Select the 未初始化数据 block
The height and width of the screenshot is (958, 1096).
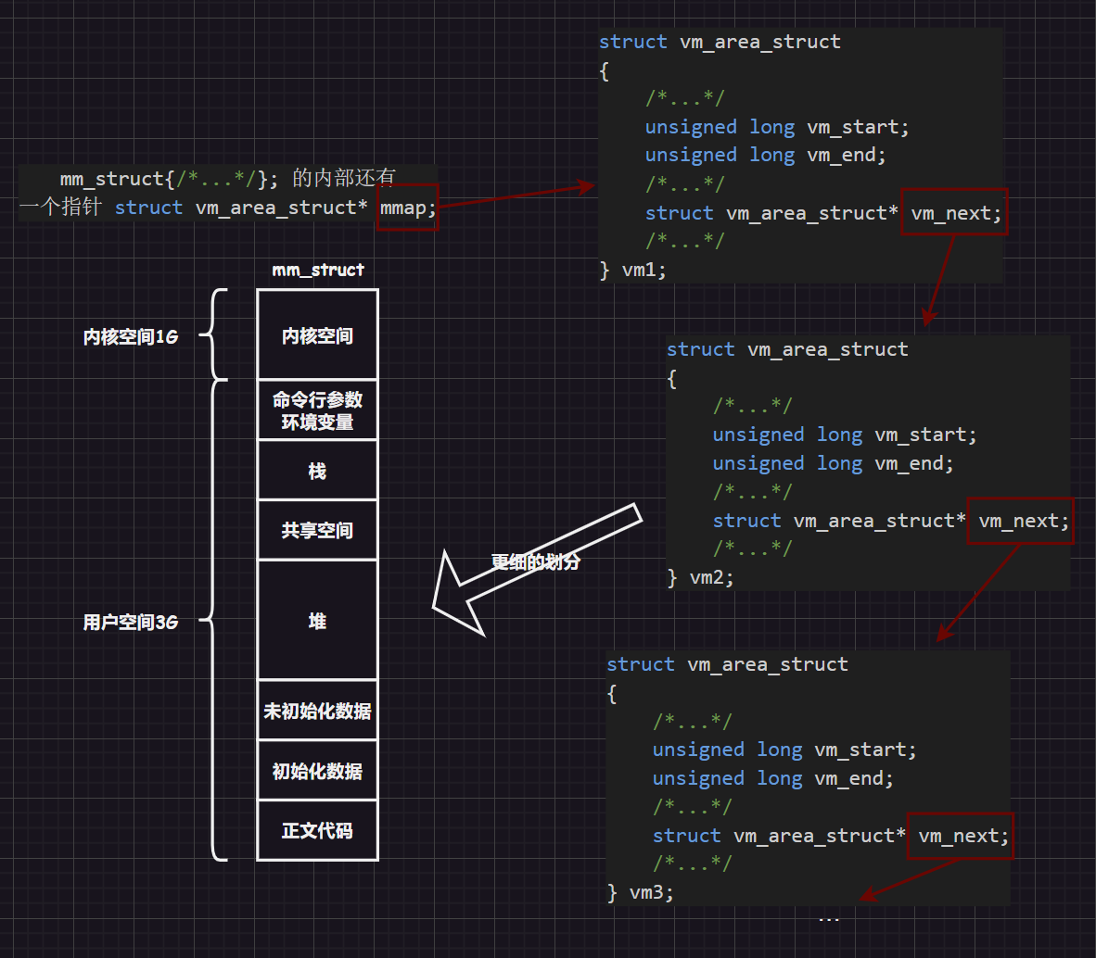tap(317, 711)
